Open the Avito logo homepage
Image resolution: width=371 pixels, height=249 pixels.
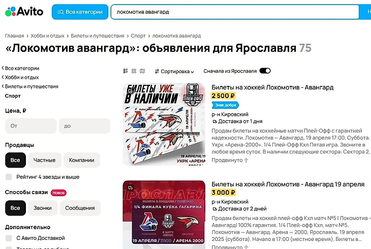24,11
